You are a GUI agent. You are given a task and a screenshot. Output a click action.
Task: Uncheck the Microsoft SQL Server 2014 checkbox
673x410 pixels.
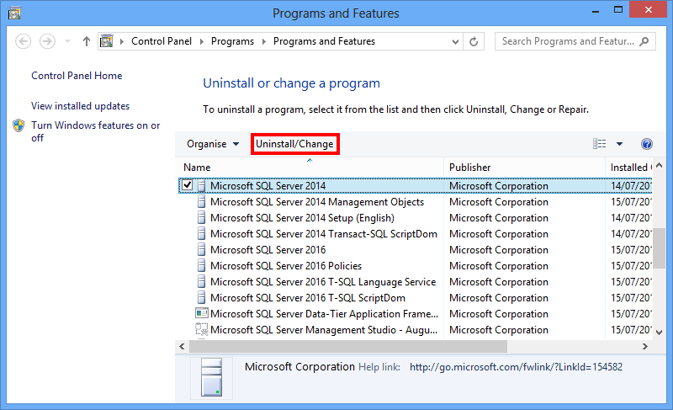point(187,185)
